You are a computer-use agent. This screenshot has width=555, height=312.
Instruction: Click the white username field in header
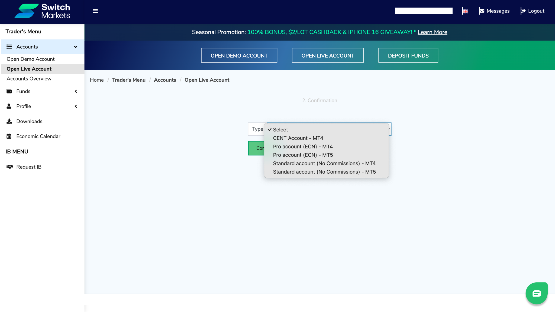tap(424, 11)
